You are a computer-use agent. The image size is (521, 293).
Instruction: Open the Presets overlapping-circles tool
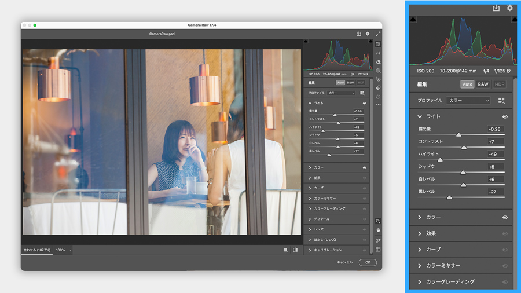[x=378, y=87]
